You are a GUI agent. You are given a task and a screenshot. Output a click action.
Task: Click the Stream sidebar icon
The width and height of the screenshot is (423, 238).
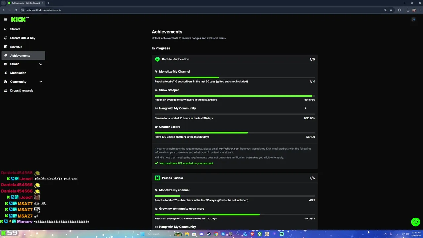point(6,29)
